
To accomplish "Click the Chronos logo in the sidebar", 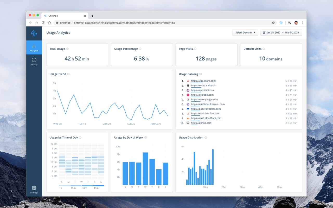I will (34, 33).
